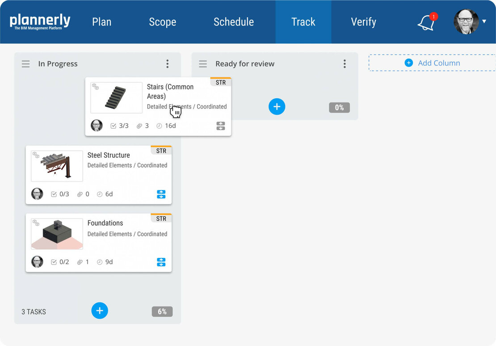Click the In Progress column hamburger icon
The image size is (496, 346).
(26, 64)
